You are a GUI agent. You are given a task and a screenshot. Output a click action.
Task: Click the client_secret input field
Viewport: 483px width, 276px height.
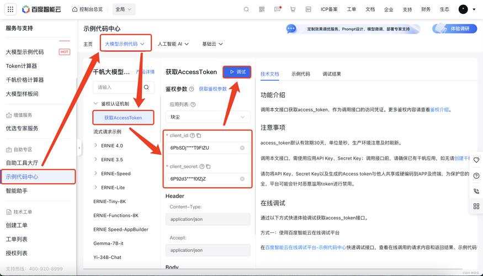point(208,179)
